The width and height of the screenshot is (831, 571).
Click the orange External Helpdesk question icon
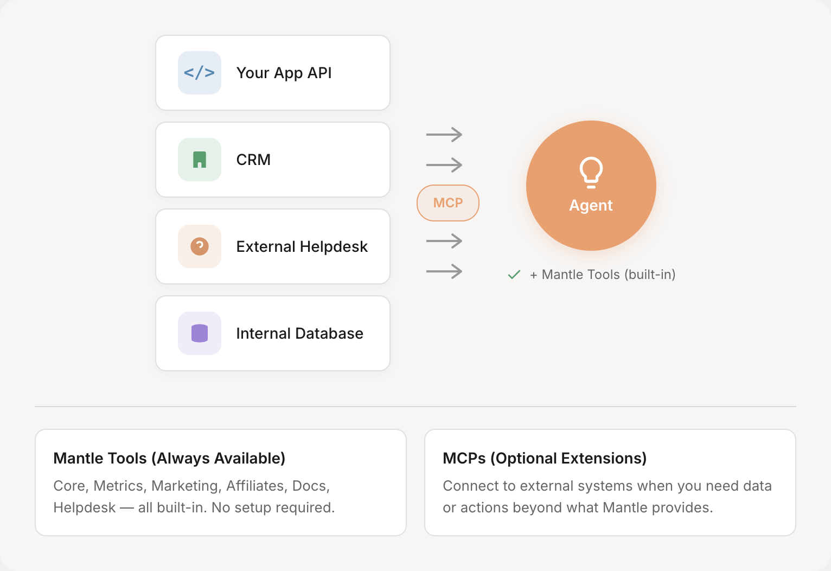tap(199, 246)
